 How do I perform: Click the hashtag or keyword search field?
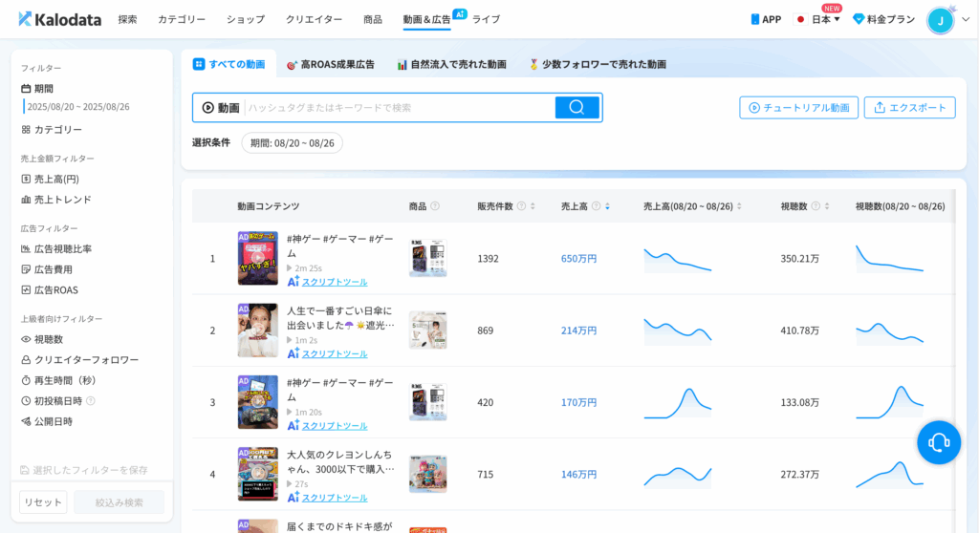point(400,107)
